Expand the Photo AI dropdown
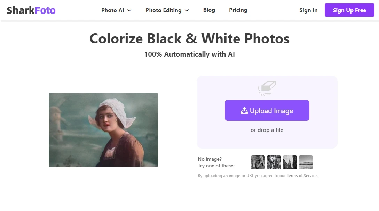 click(x=116, y=10)
